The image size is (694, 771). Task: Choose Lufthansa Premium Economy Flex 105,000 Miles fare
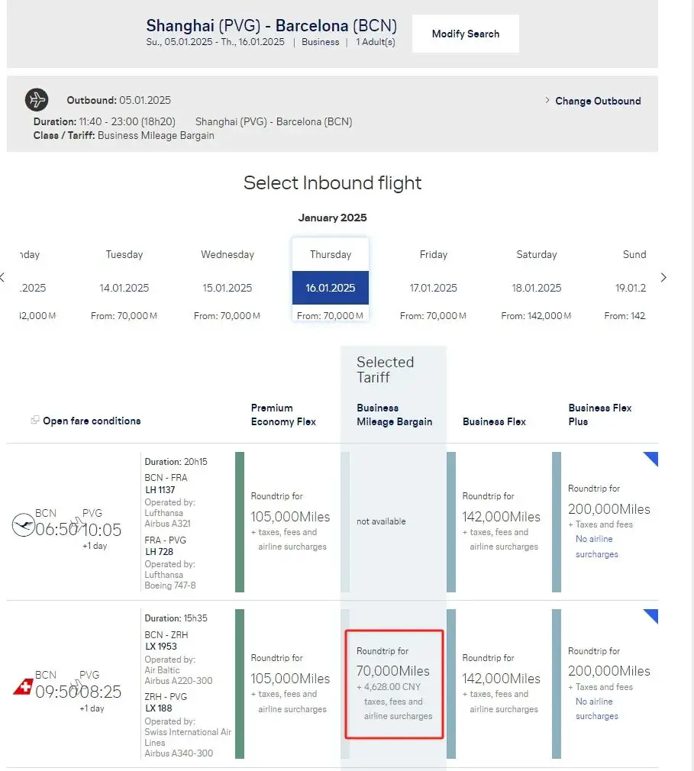pos(290,521)
